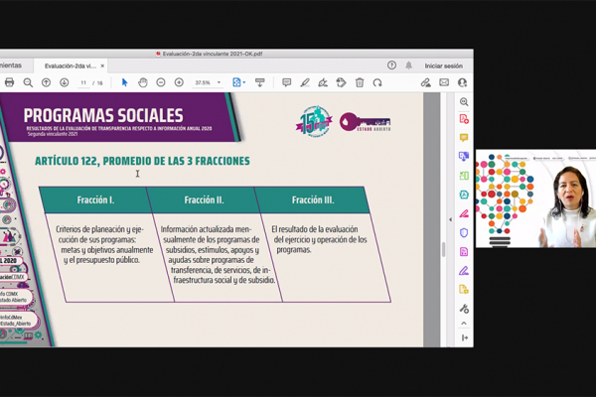
Task: Click the Fracción I. column header
Action: (95, 199)
